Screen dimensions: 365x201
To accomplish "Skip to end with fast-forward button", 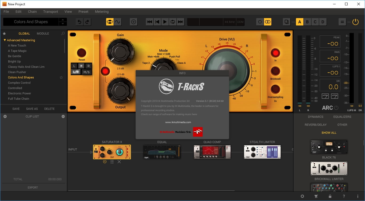I will [181, 22].
